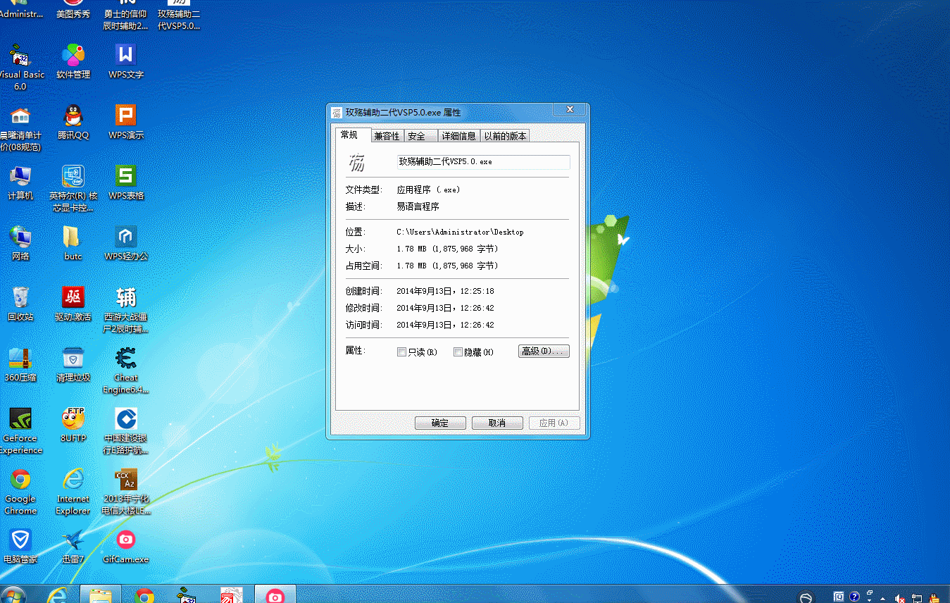Switch to the 详细信息 tab

point(458,136)
